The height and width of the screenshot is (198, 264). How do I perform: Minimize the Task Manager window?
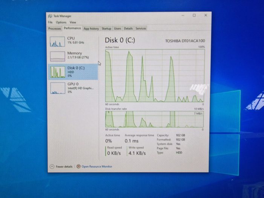pyautogui.click(x=183, y=15)
